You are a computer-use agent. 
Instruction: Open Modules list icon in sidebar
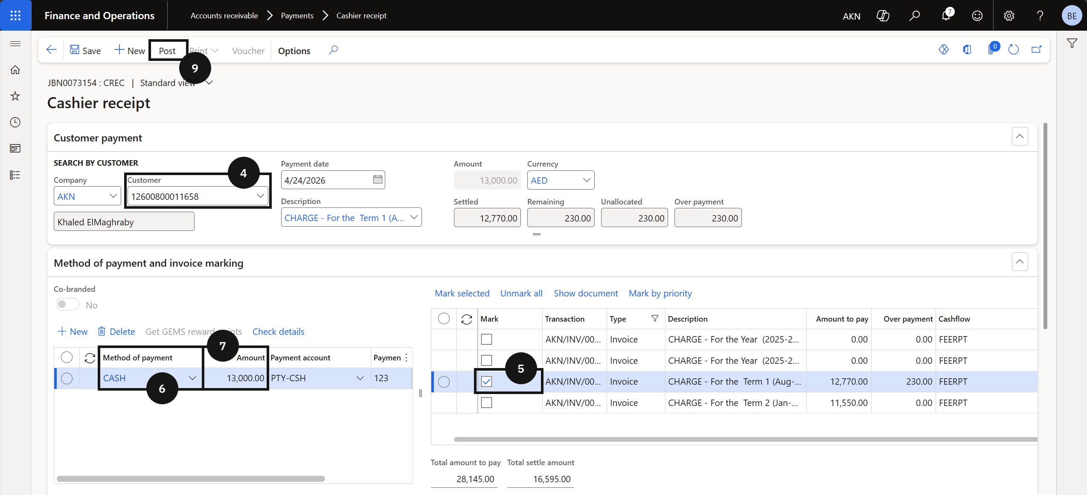(x=15, y=175)
